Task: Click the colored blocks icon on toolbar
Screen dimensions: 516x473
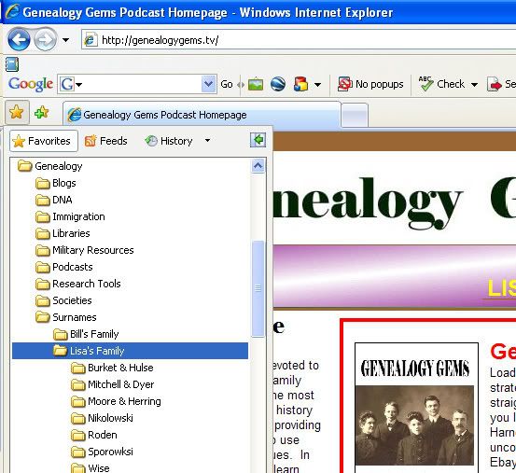Action: [300, 84]
